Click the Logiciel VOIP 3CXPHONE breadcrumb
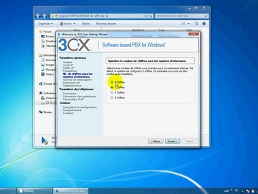Viewport: 258px width, 194px height. tap(74, 16)
